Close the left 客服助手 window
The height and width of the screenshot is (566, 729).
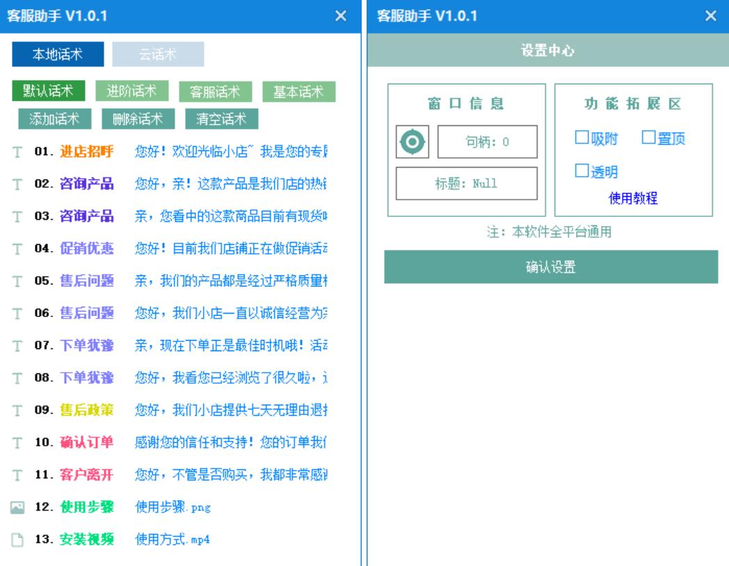point(340,16)
